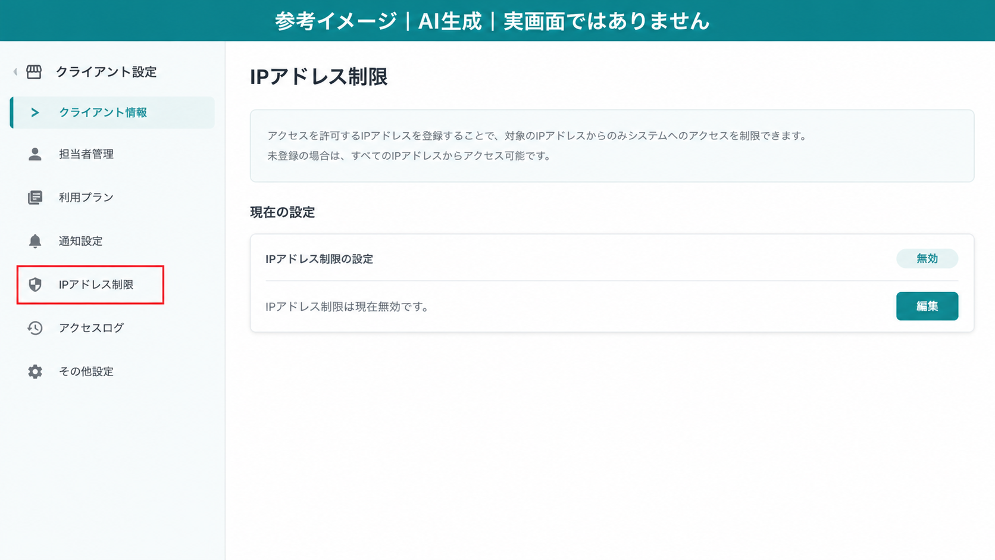Click the back chevron beside クライアント設定
This screenshot has height=560, width=995.
(x=15, y=72)
